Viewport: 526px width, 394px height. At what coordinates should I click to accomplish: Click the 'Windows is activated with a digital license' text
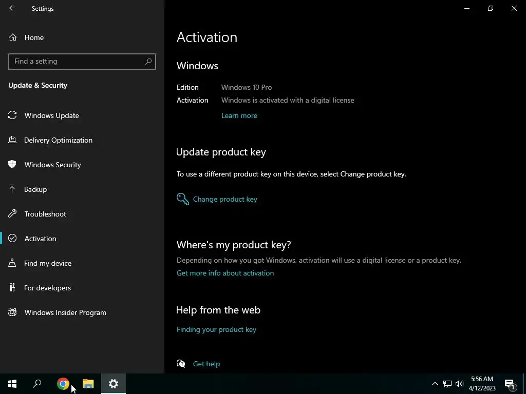pos(288,100)
